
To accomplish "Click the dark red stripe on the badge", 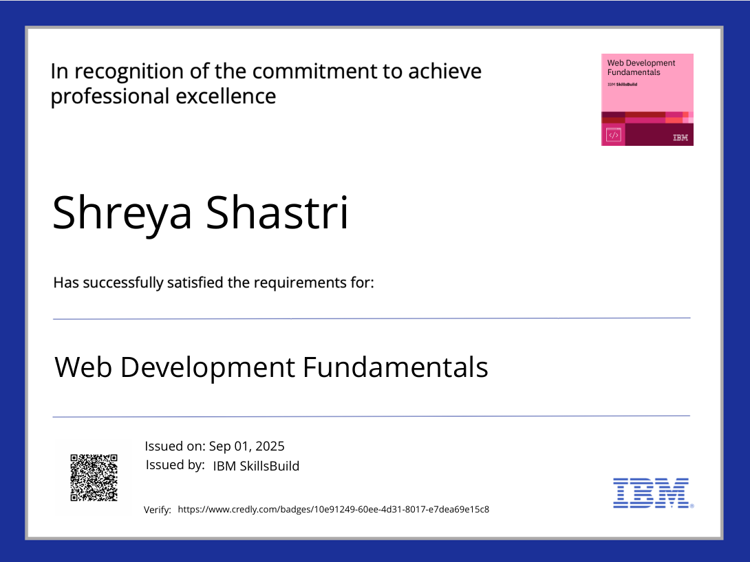I will [x=647, y=114].
